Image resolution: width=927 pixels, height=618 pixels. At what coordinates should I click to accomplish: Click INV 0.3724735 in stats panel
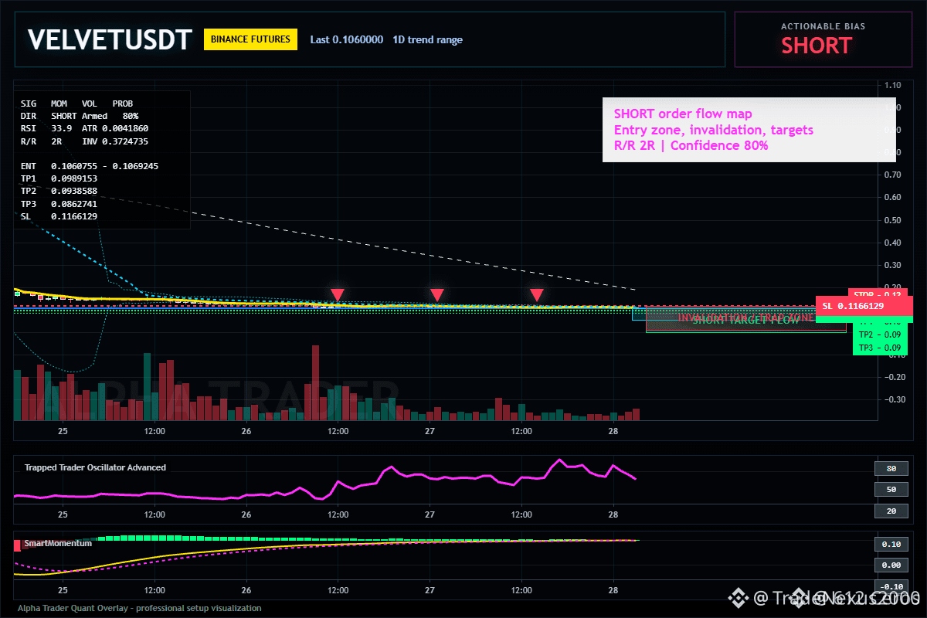pos(115,141)
